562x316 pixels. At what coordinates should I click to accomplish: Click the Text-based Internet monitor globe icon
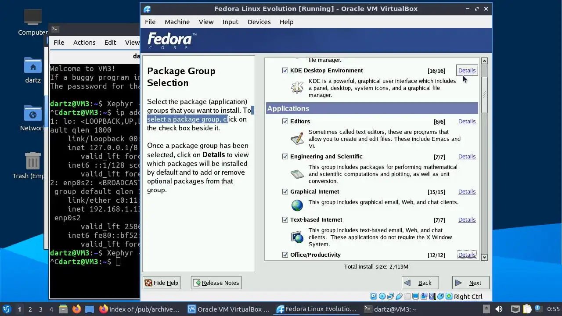point(297,237)
